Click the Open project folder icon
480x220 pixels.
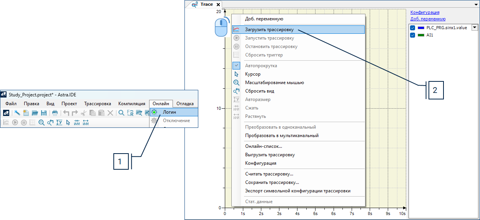tap(35, 113)
